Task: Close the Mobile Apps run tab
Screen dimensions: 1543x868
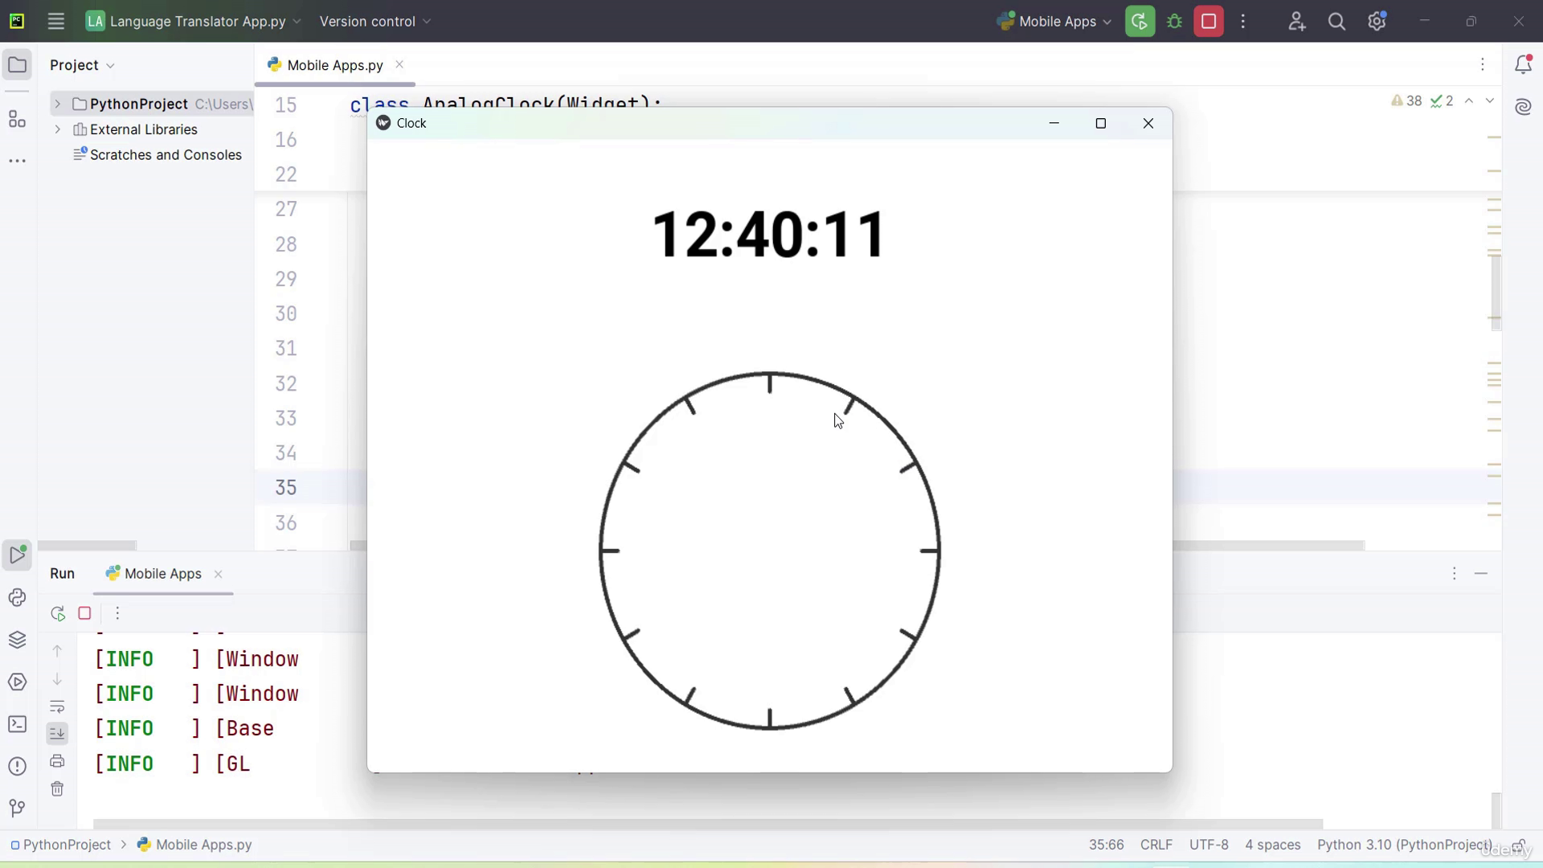Action: click(219, 574)
